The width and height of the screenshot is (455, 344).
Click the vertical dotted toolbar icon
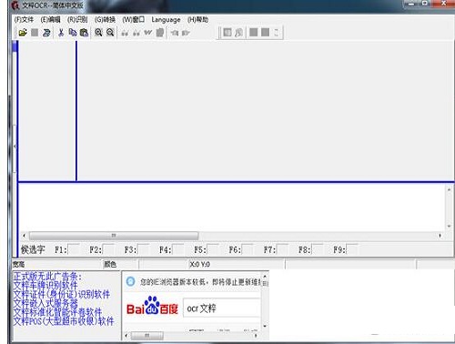tap(277, 32)
